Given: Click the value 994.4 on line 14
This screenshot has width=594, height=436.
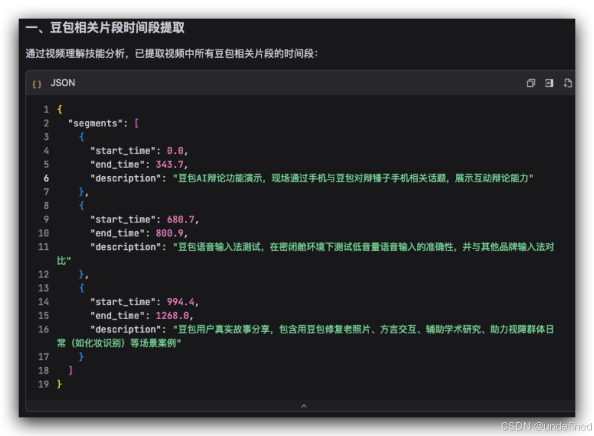Looking at the screenshot, I should 181,302.
